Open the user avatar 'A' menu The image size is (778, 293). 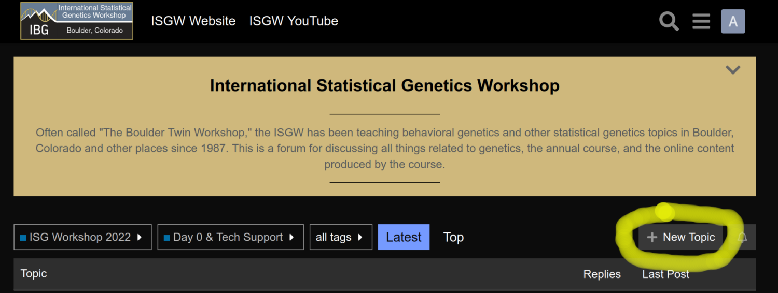pyautogui.click(x=733, y=21)
